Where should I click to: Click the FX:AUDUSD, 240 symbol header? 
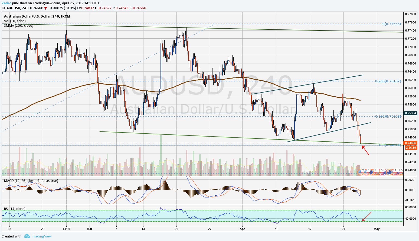coord(15,8)
